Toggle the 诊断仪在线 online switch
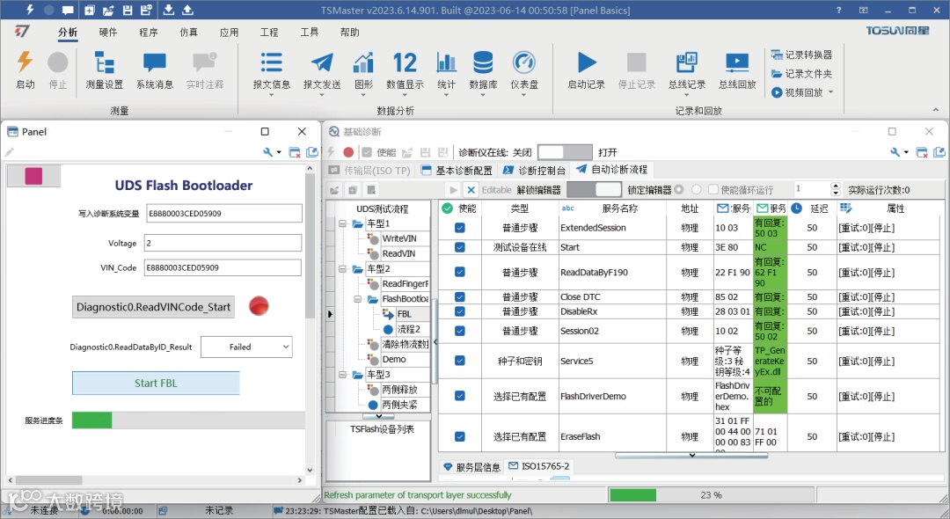Screen dimensions: 950x519 pyautogui.click(x=565, y=152)
